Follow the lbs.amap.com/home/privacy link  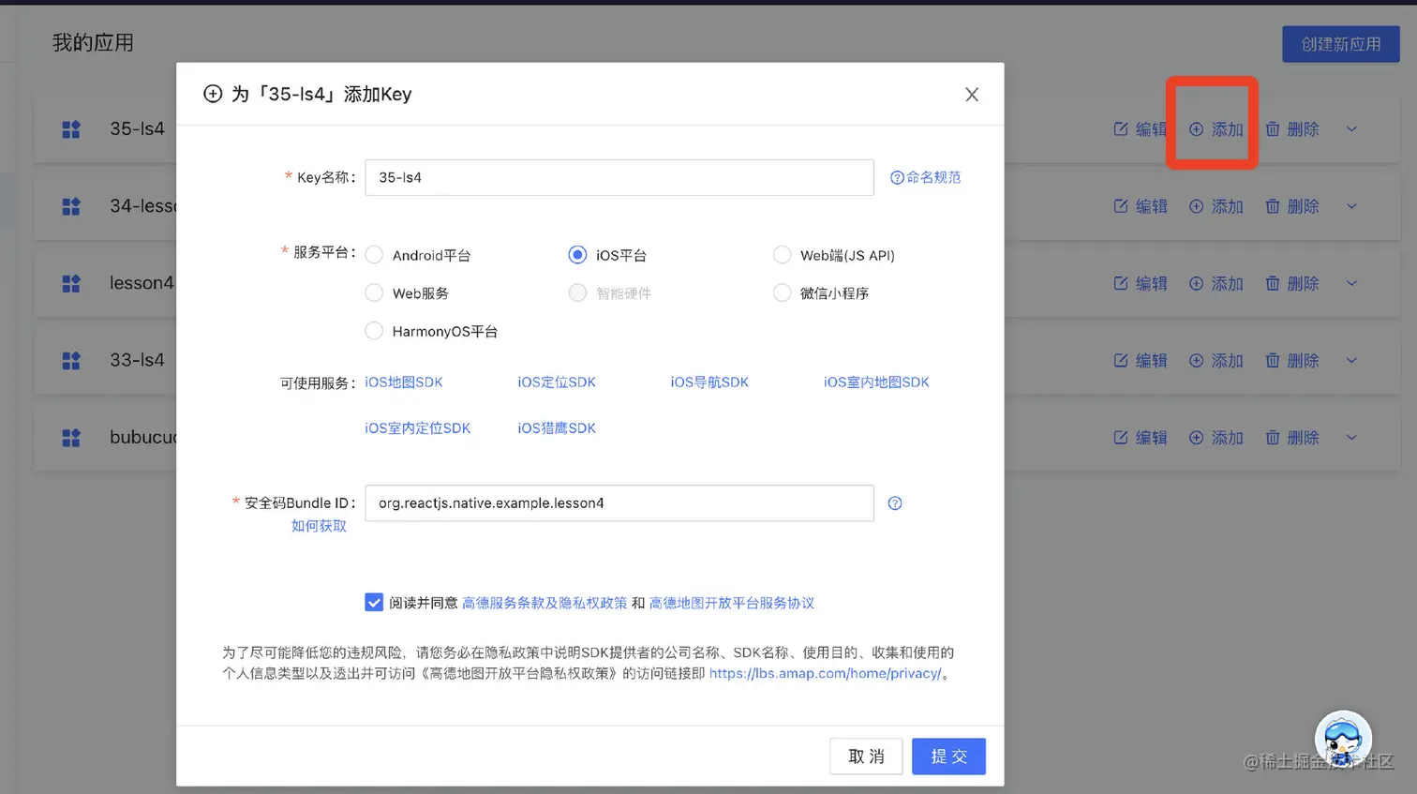[826, 673]
